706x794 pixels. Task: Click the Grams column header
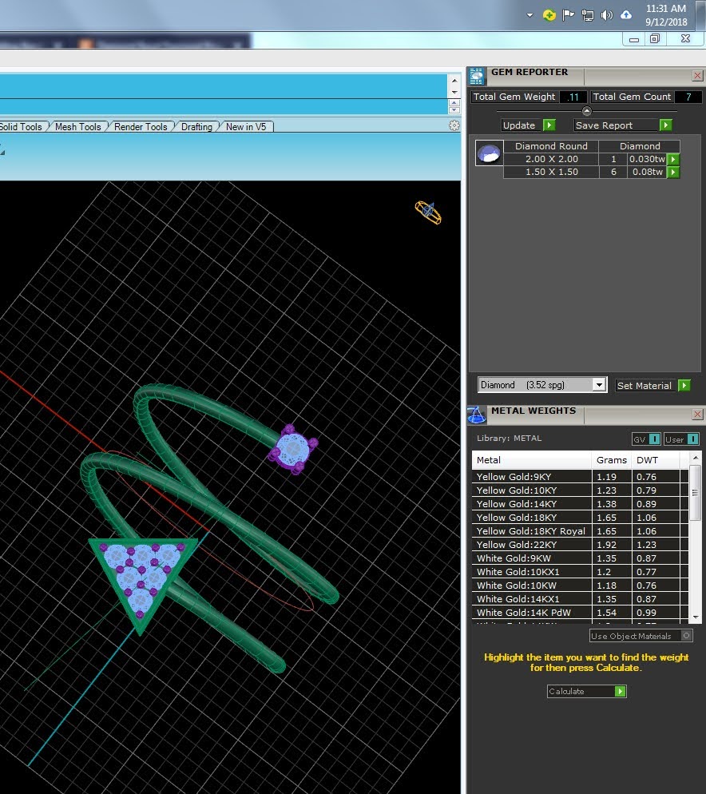click(611, 460)
